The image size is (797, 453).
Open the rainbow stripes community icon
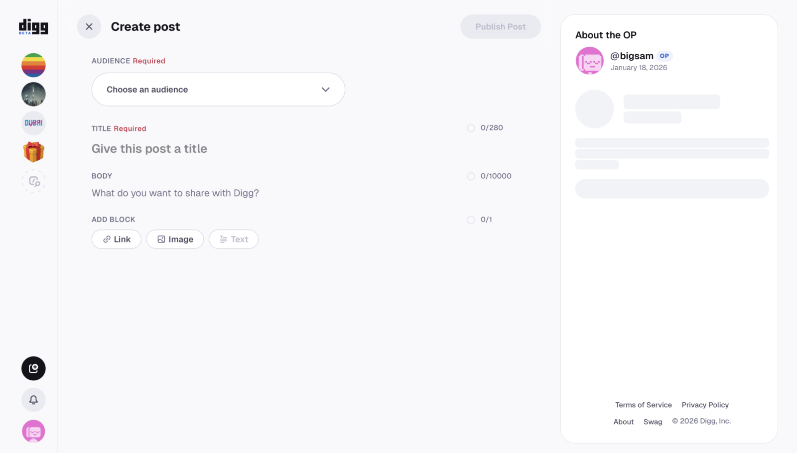pyautogui.click(x=33, y=65)
